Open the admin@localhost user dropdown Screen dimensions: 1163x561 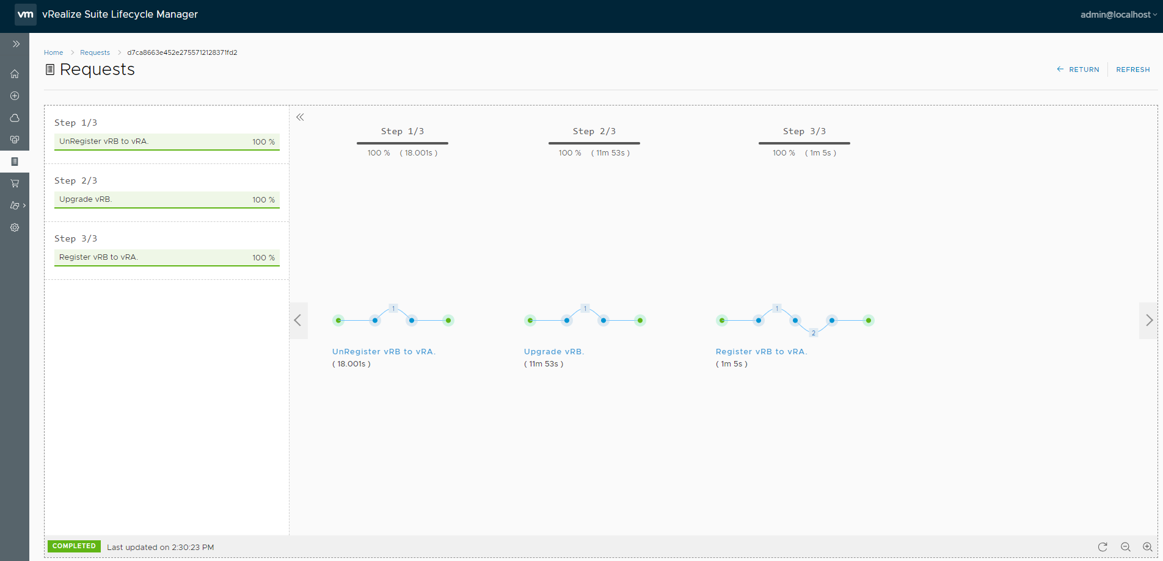click(x=1118, y=15)
